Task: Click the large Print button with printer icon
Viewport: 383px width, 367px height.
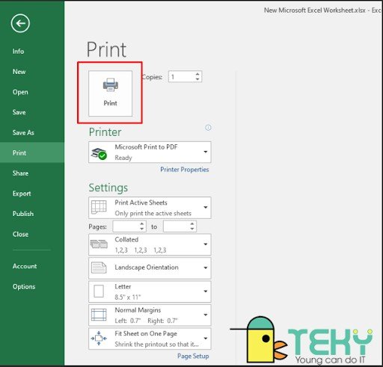Action: (x=110, y=93)
